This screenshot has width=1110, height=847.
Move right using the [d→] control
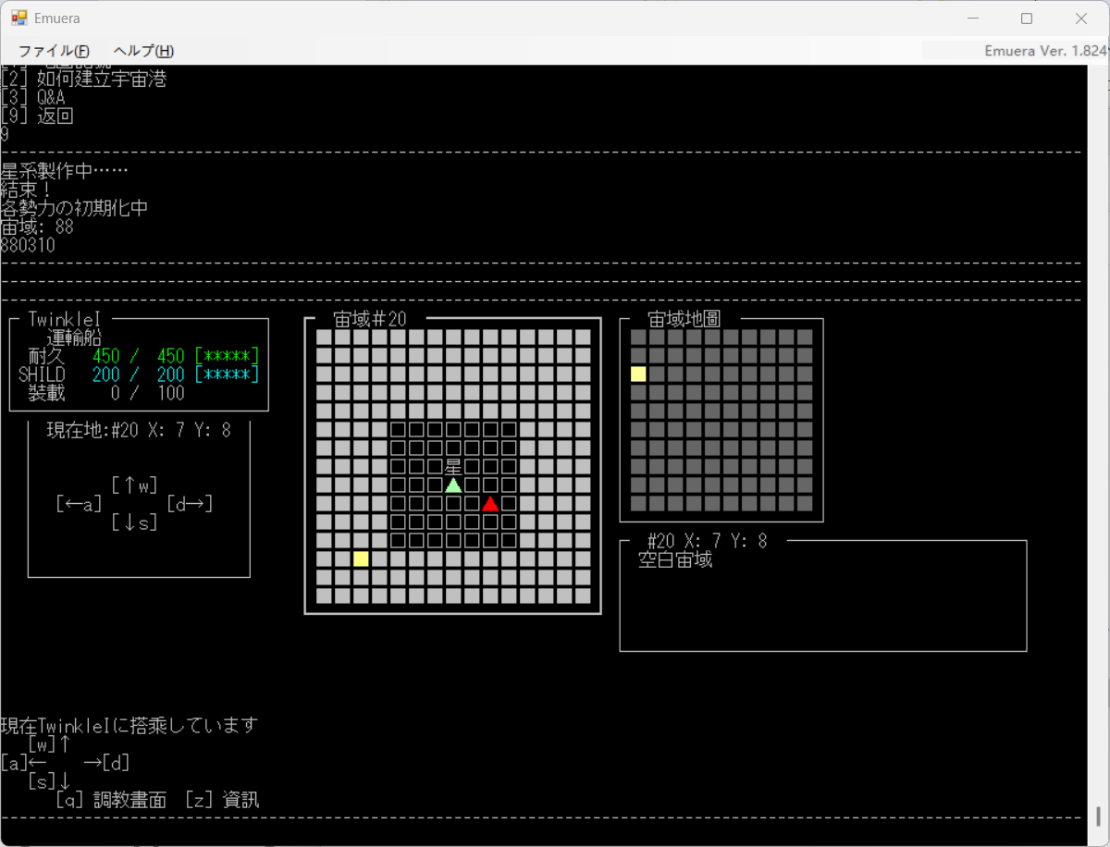click(190, 503)
